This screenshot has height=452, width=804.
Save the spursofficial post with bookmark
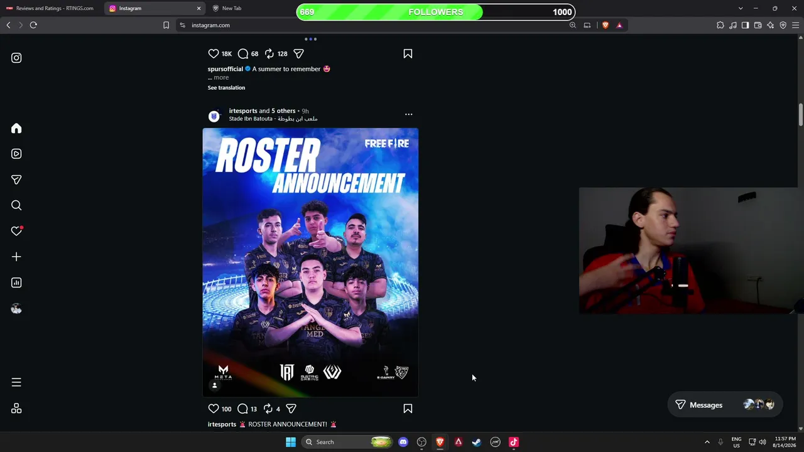(408, 54)
